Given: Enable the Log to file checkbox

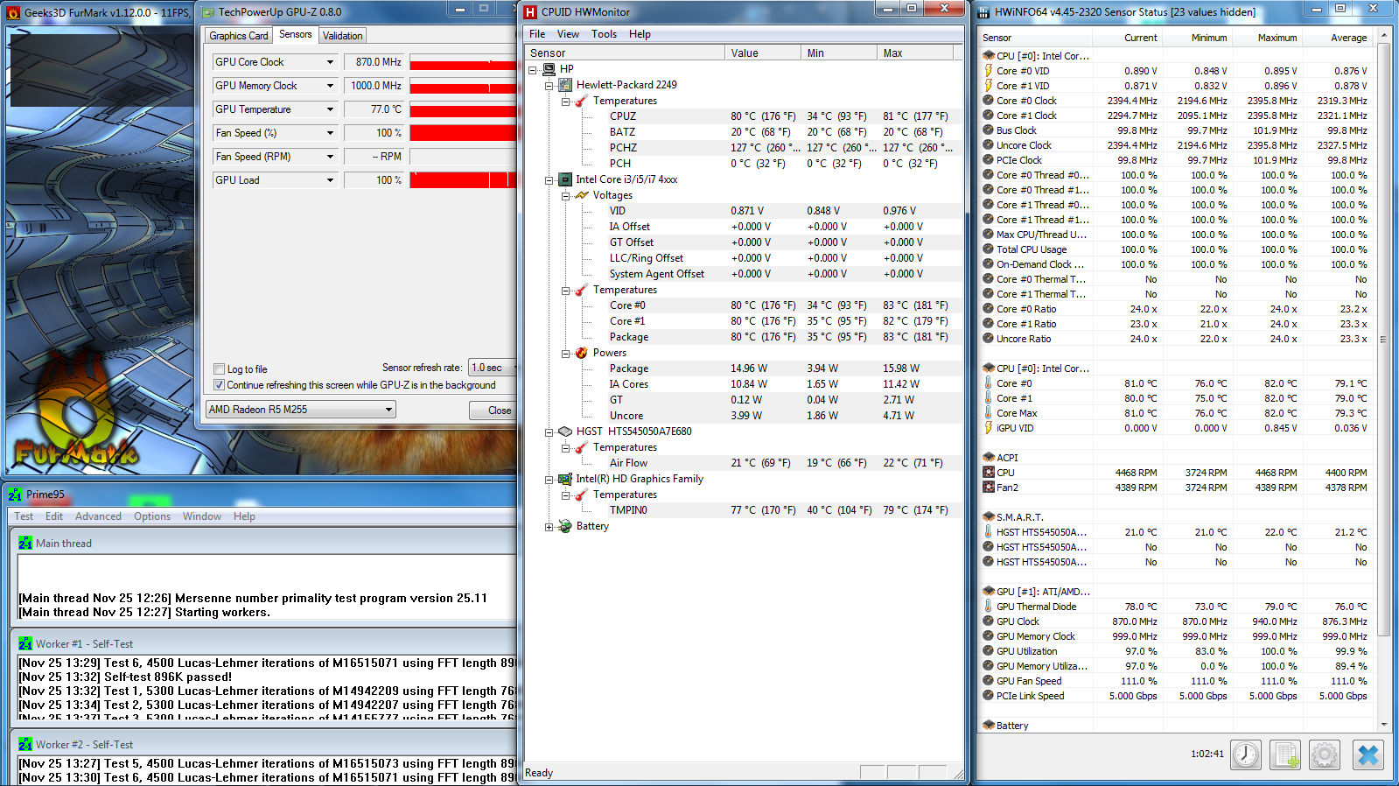Looking at the screenshot, I should pos(220,369).
